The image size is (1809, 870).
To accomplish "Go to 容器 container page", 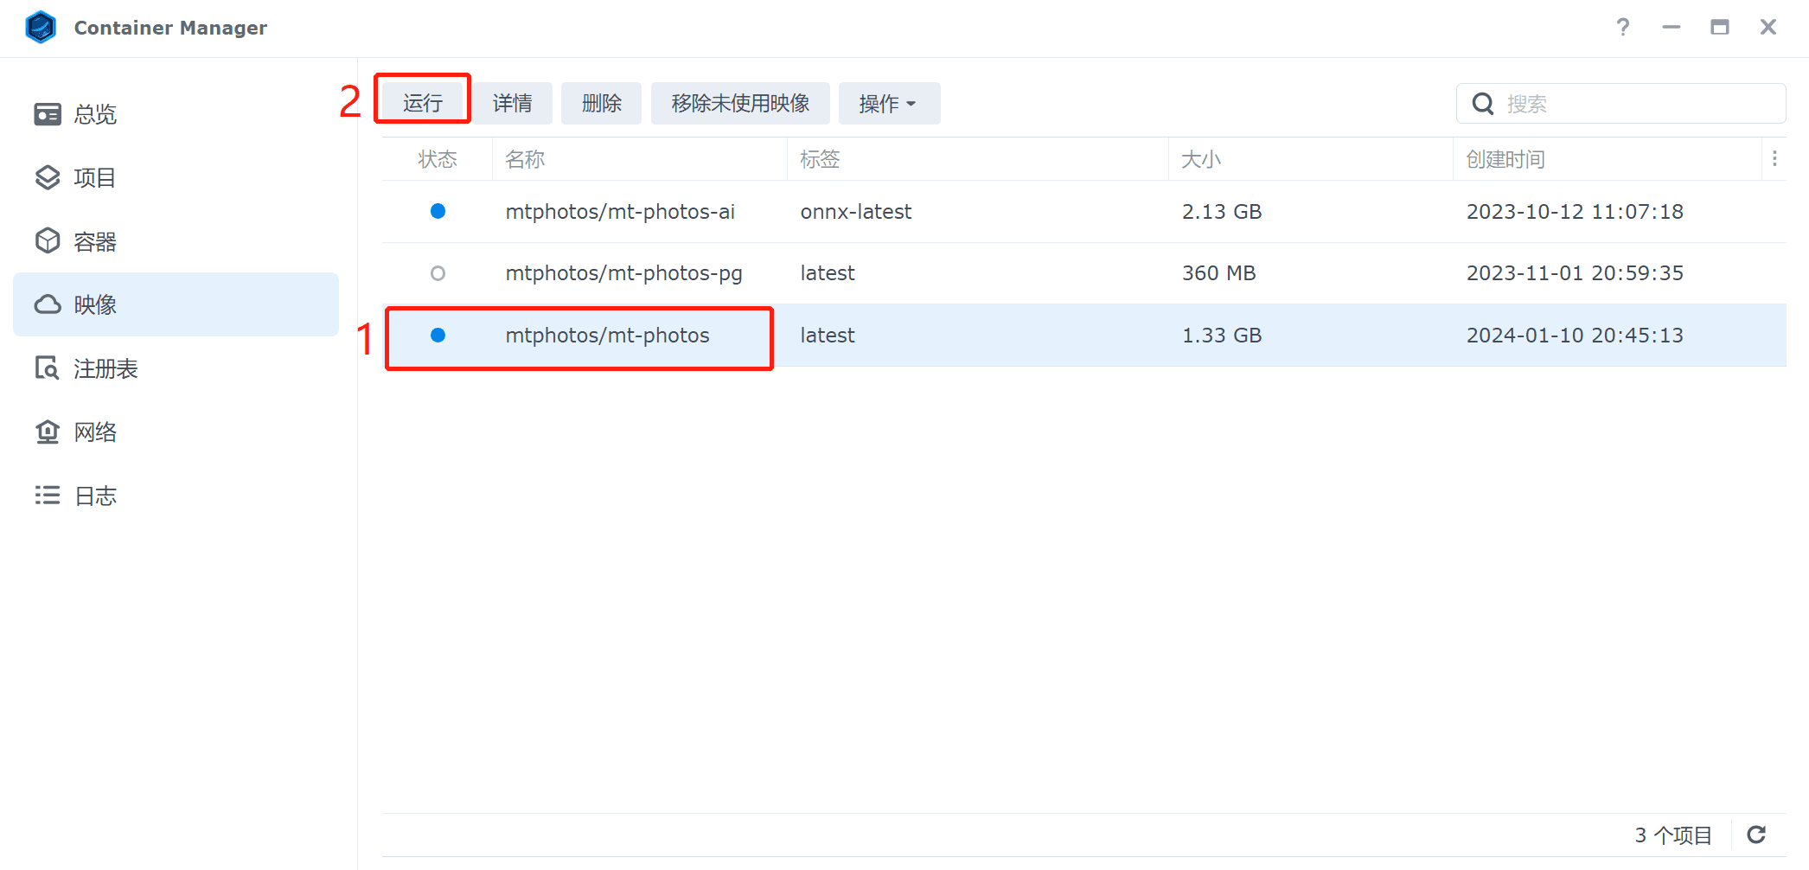I will pos(176,241).
